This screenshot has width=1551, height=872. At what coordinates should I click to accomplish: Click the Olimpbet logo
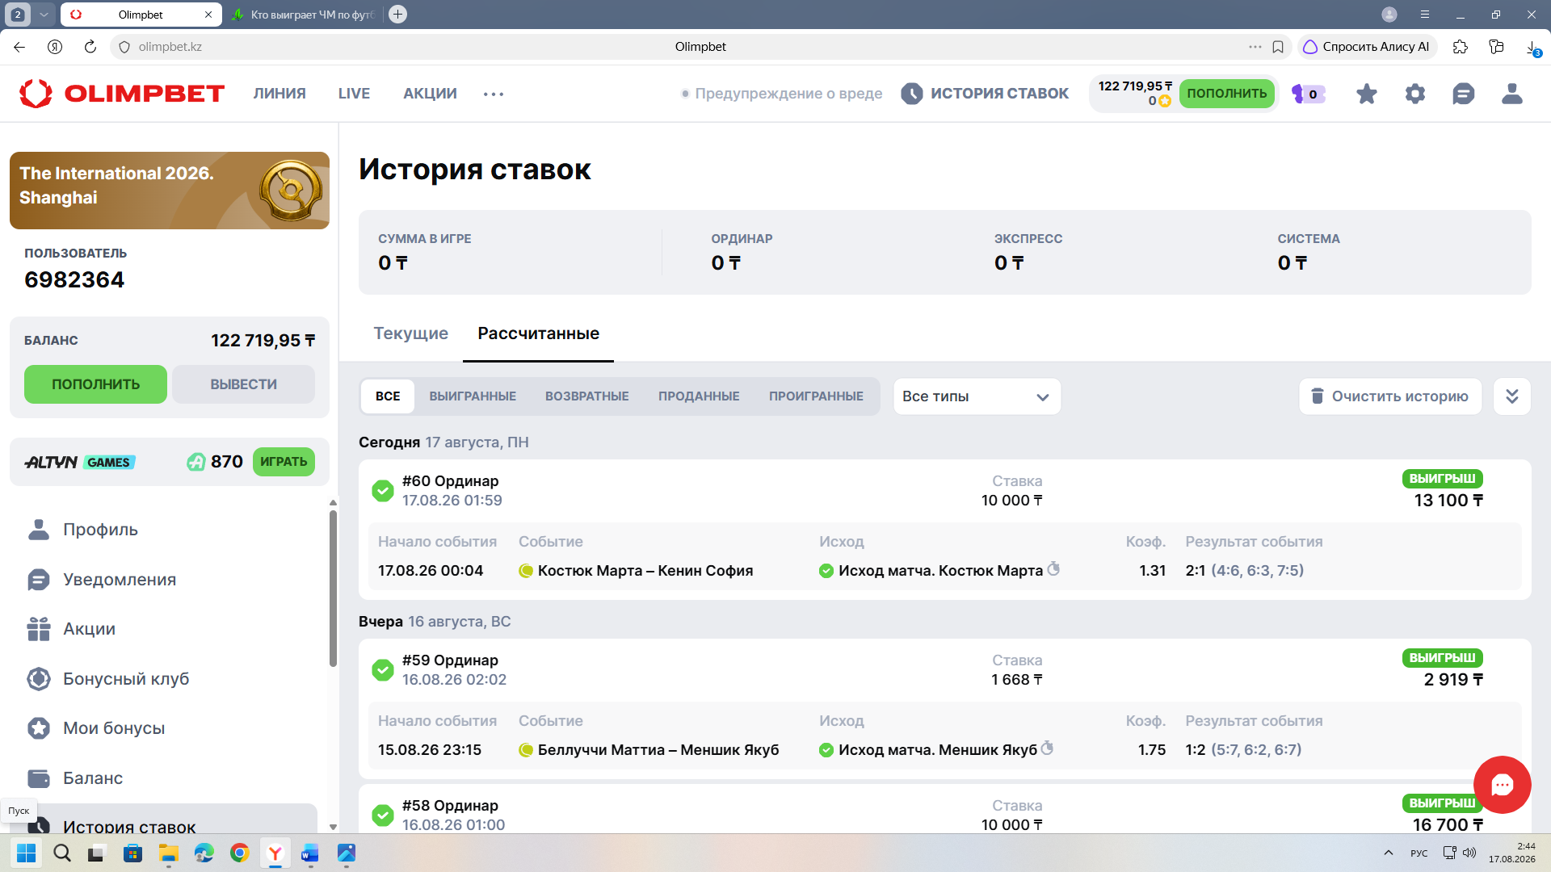tap(122, 94)
